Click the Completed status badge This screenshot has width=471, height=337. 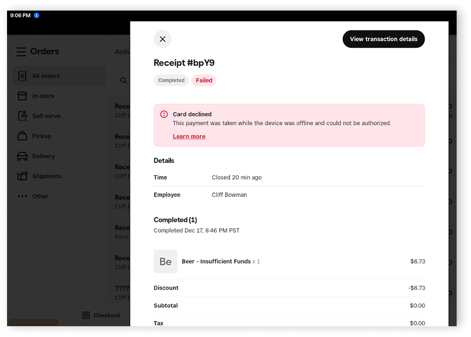pos(171,80)
